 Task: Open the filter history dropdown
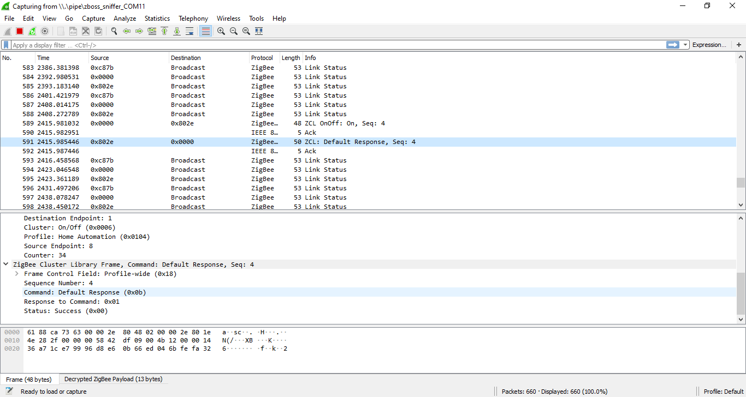tap(685, 45)
